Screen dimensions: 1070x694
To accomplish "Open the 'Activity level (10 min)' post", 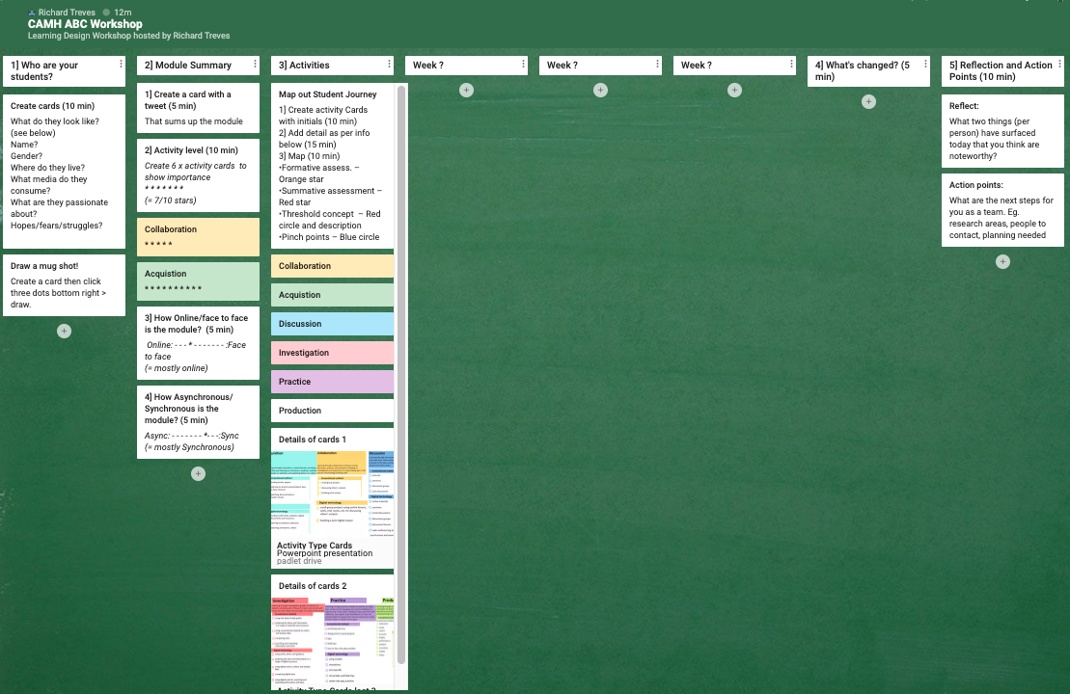I will pos(198,175).
